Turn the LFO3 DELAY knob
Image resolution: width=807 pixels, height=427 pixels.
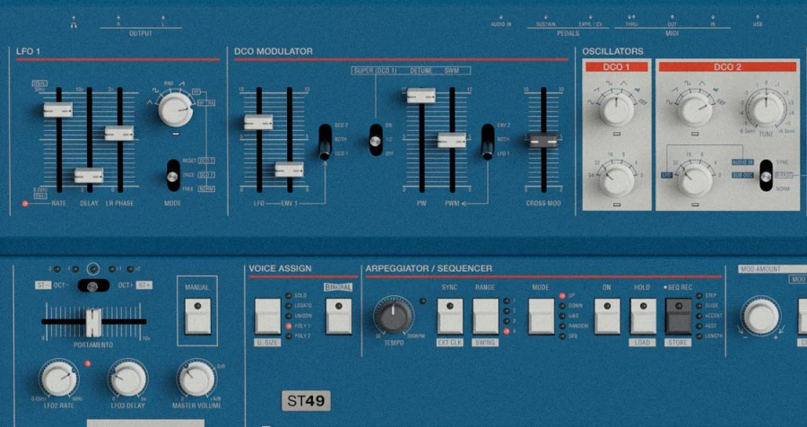click(127, 379)
